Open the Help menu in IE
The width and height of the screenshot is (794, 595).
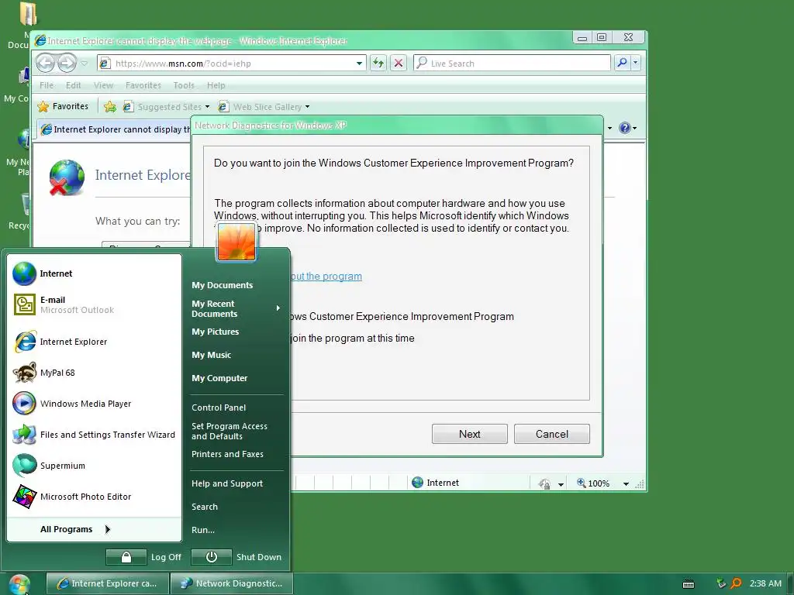(x=216, y=85)
